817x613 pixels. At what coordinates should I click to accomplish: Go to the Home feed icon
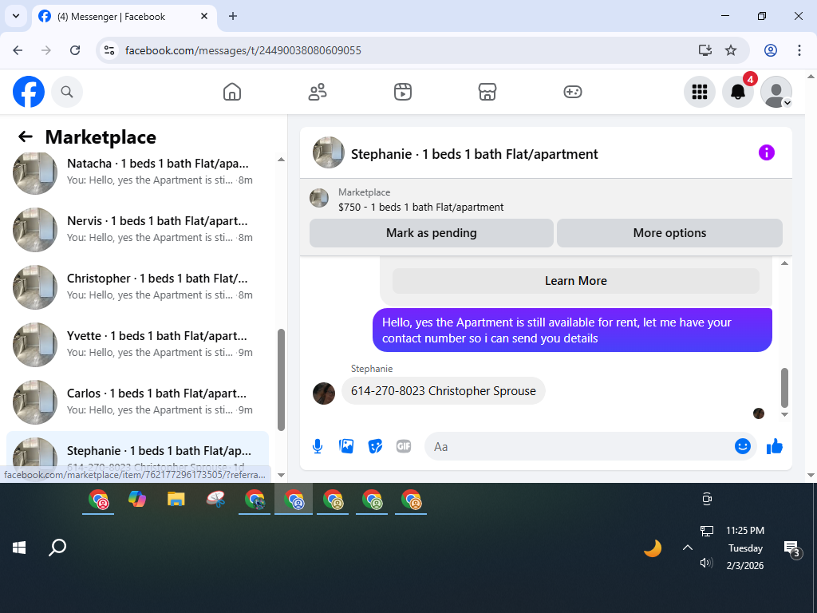point(232,92)
